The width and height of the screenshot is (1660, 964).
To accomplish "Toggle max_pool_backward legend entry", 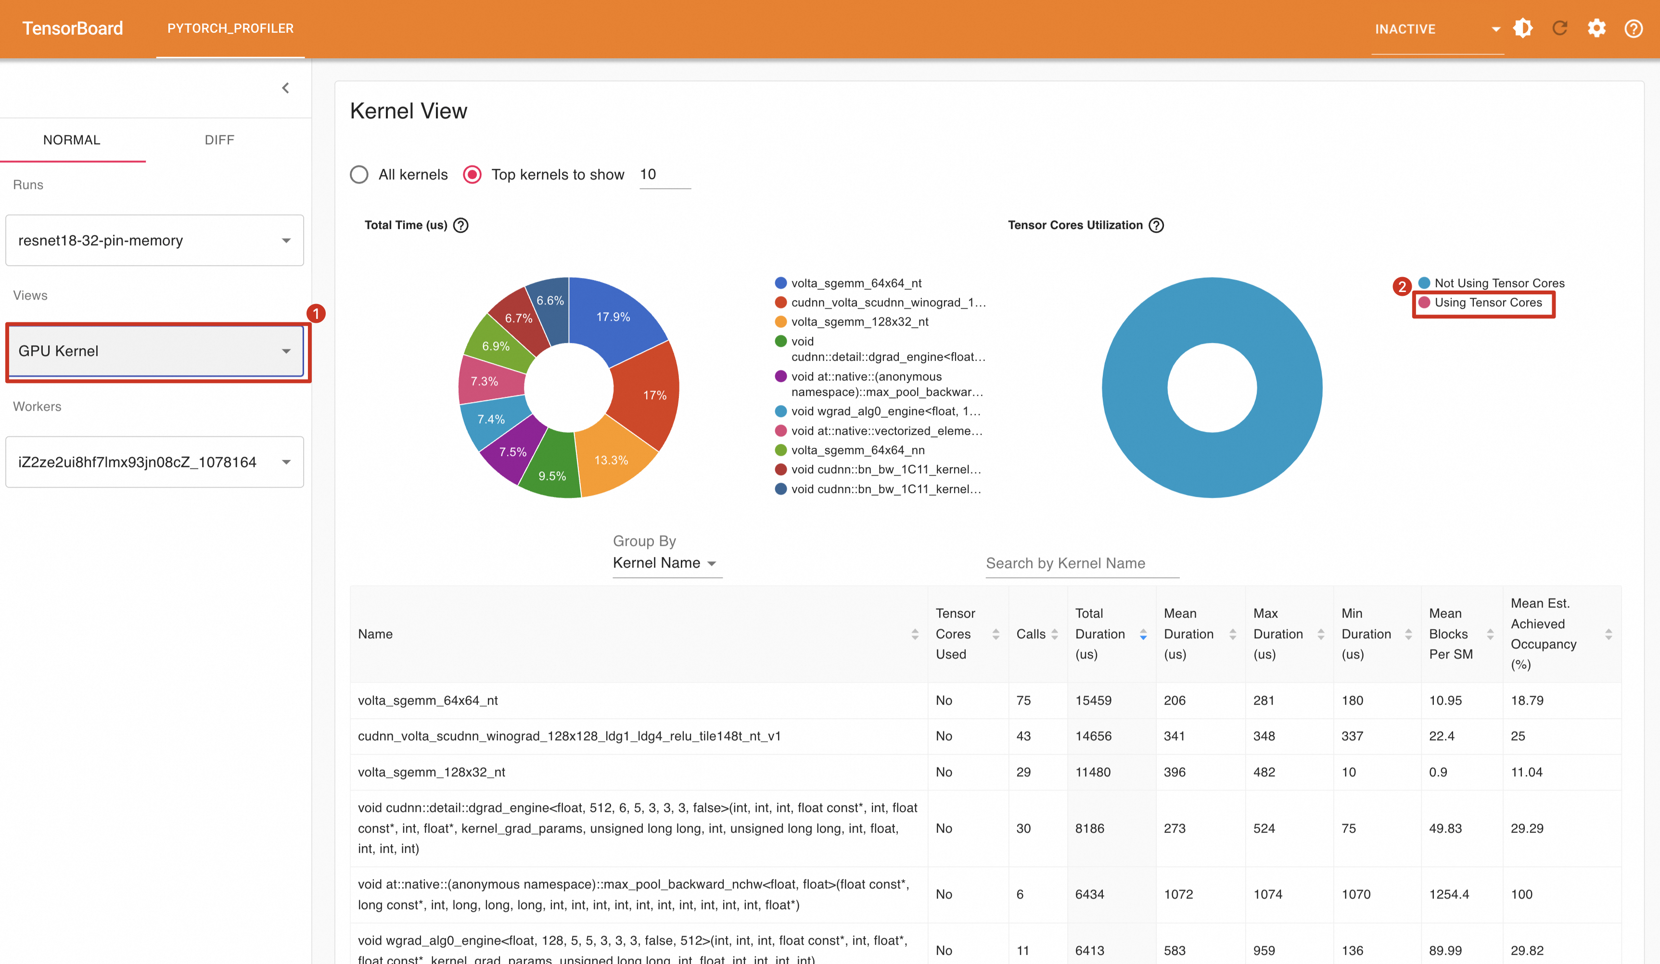I will (x=879, y=384).
